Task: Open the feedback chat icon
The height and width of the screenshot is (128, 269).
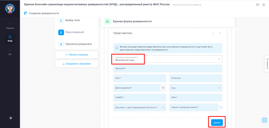Action: (257, 5)
